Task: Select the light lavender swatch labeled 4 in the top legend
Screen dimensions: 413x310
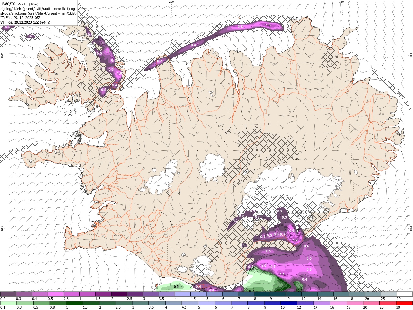Action: pos(182,294)
